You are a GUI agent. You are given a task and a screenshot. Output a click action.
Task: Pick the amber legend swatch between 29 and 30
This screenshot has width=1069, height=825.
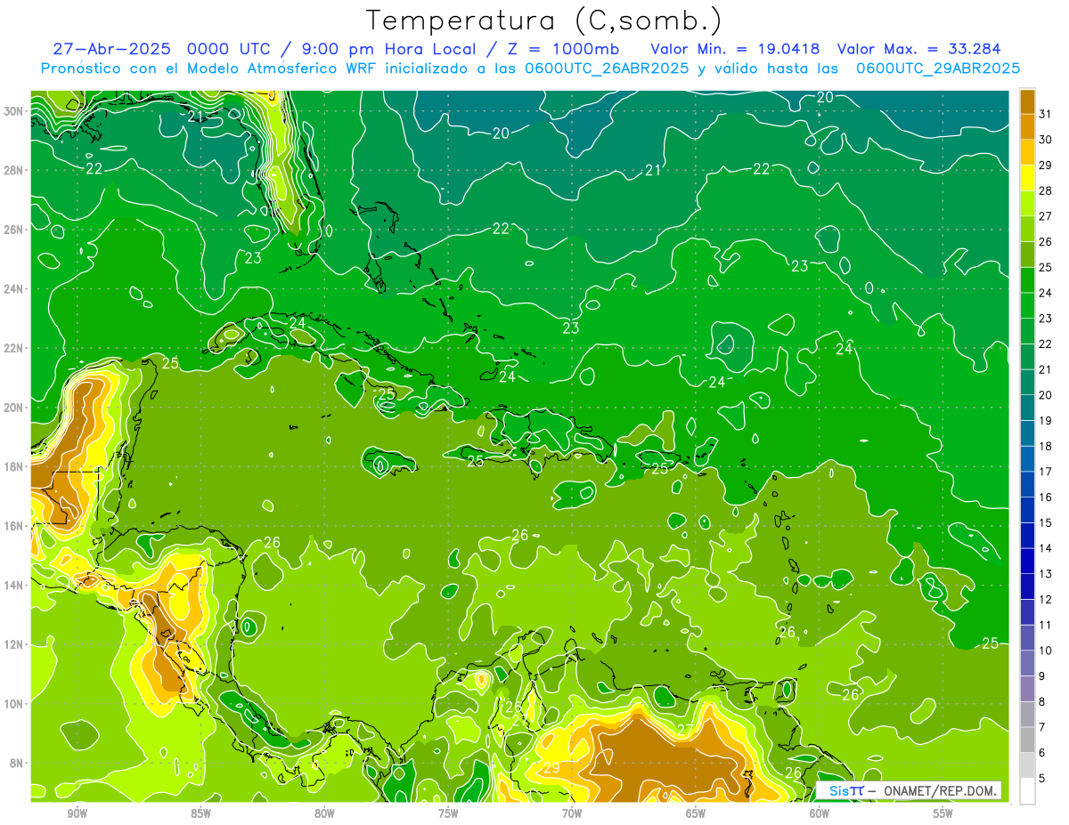tap(1027, 152)
